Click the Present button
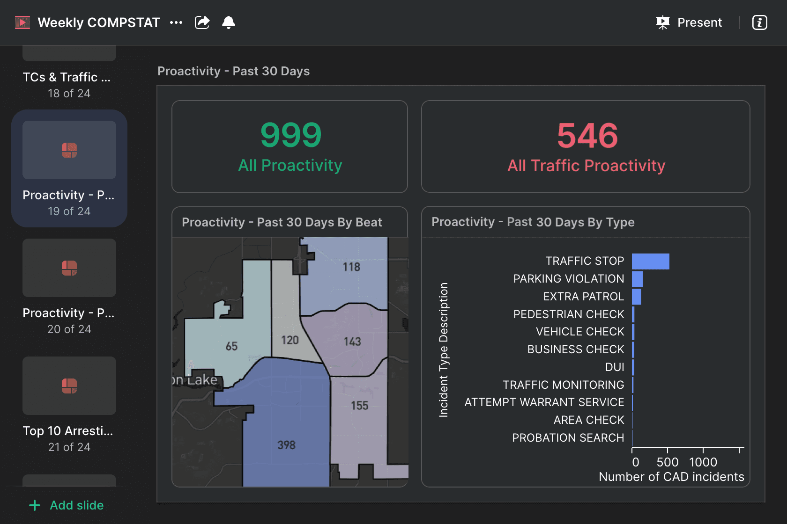 pos(689,22)
